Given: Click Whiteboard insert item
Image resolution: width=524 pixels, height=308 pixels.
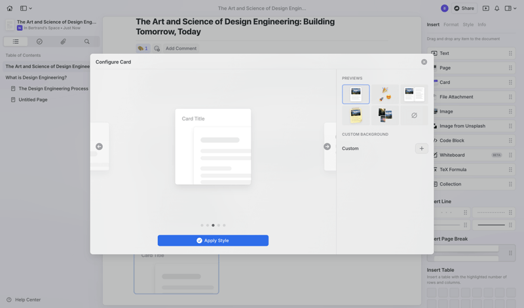Looking at the screenshot, I should [x=474, y=155].
